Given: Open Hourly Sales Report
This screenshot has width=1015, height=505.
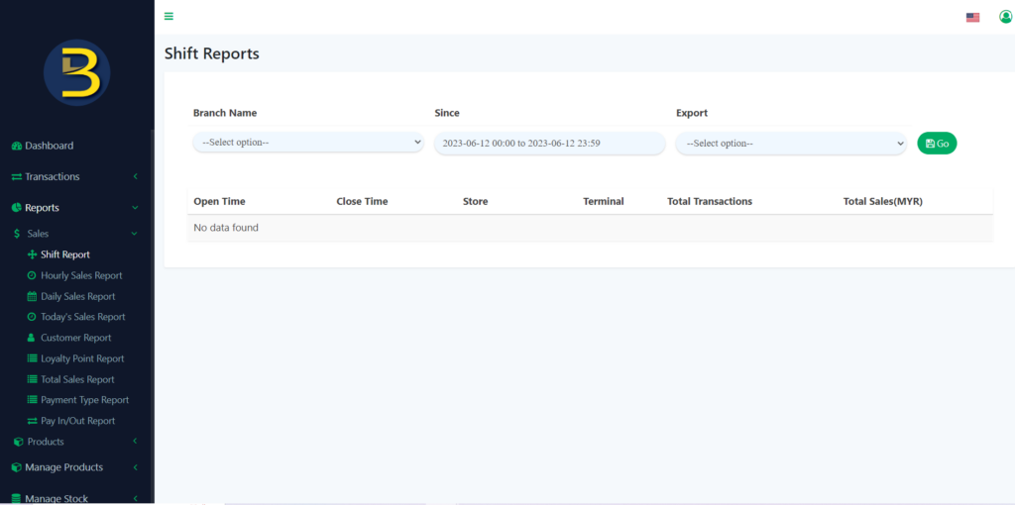Looking at the screenshot, I should click(81, 275).
